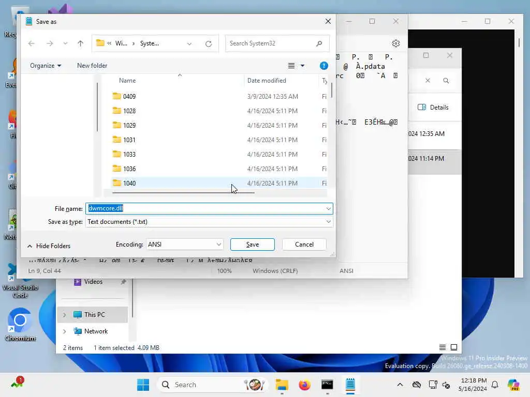
Task: Show hidden tray icons
Action: (400, 385)
